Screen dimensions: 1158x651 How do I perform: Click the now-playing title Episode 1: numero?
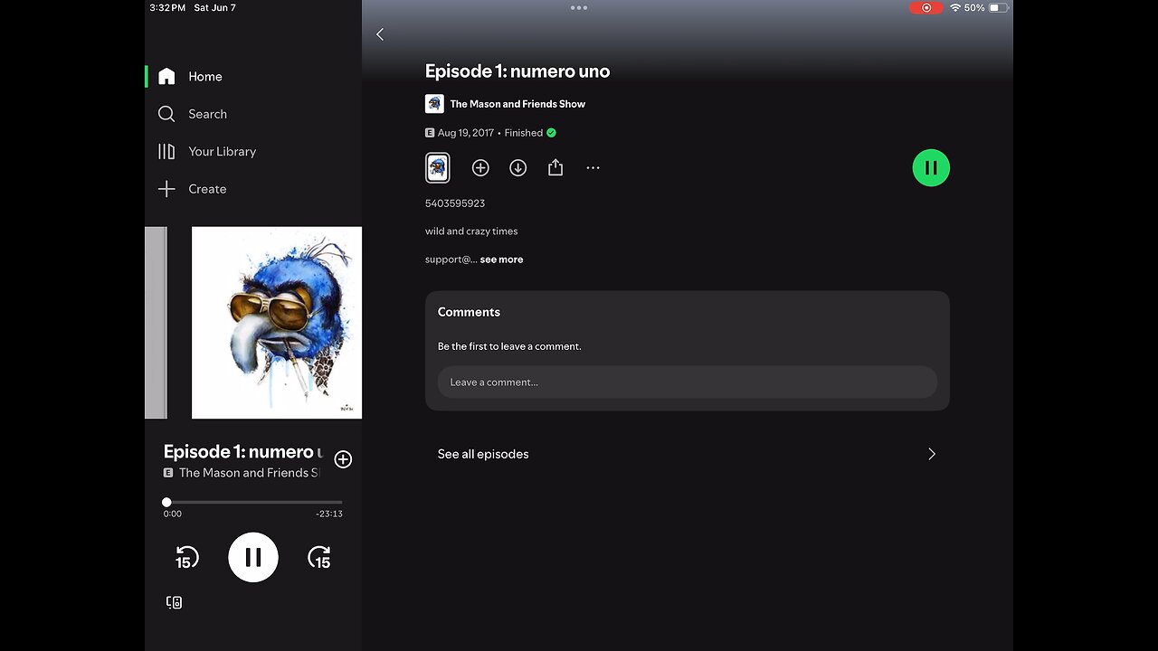[x=243, y=451]
